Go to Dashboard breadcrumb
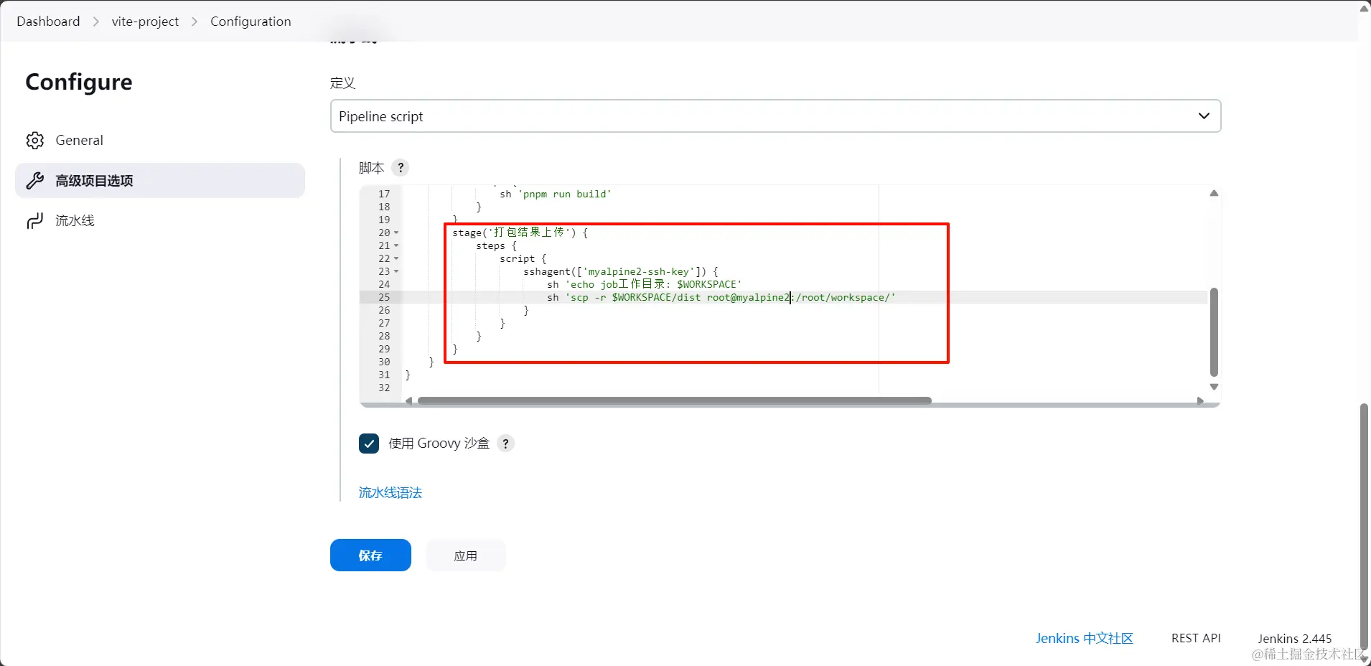Image resolution: width=1371 pixels, height=666 pixels. pos(48,22)
